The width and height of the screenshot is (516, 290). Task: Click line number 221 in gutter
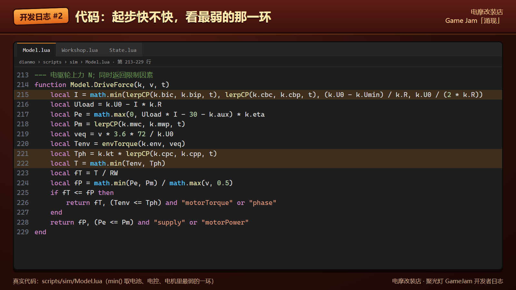[x=23, y=154]
